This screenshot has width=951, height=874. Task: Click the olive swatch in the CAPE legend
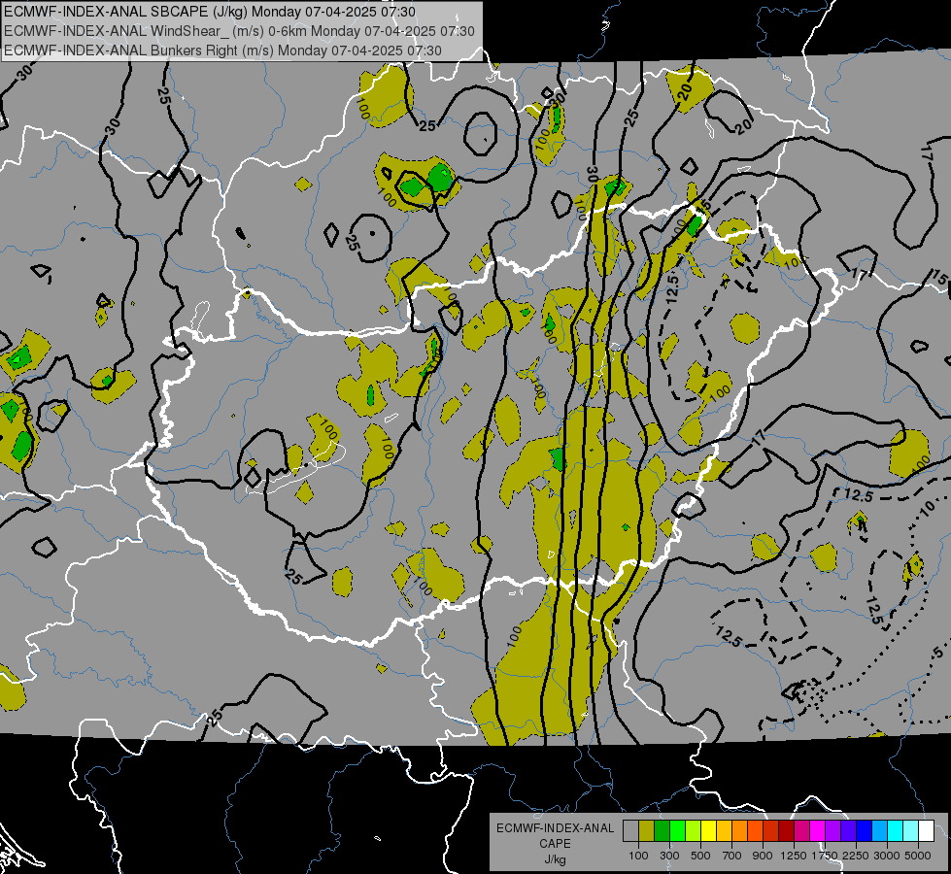pyautogui.click(x=647, y=830)
